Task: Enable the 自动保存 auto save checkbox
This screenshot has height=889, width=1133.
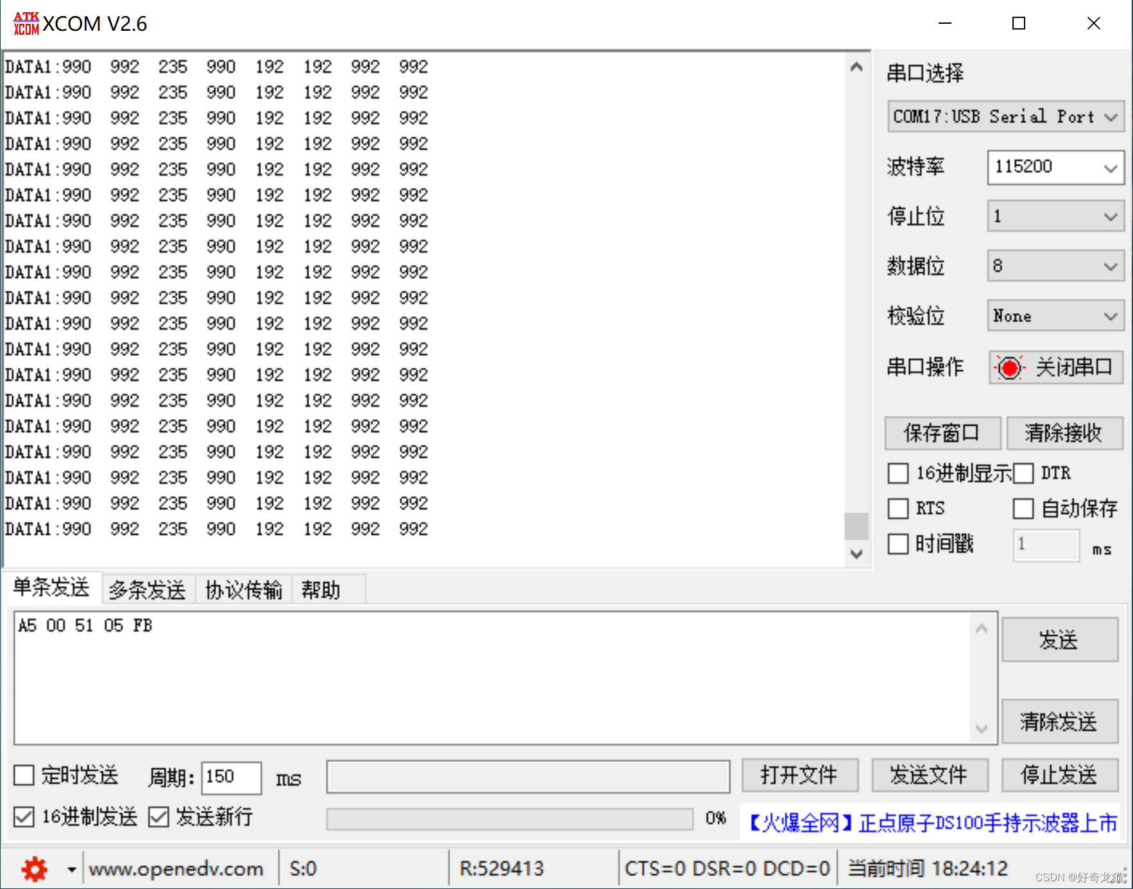Action: coord(1023,508)
